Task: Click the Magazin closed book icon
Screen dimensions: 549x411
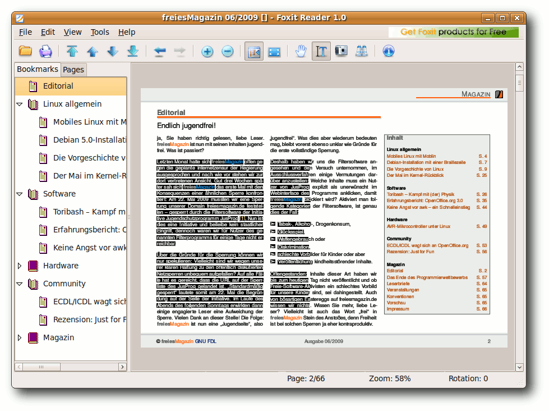Action: click(x=33, y=337)
